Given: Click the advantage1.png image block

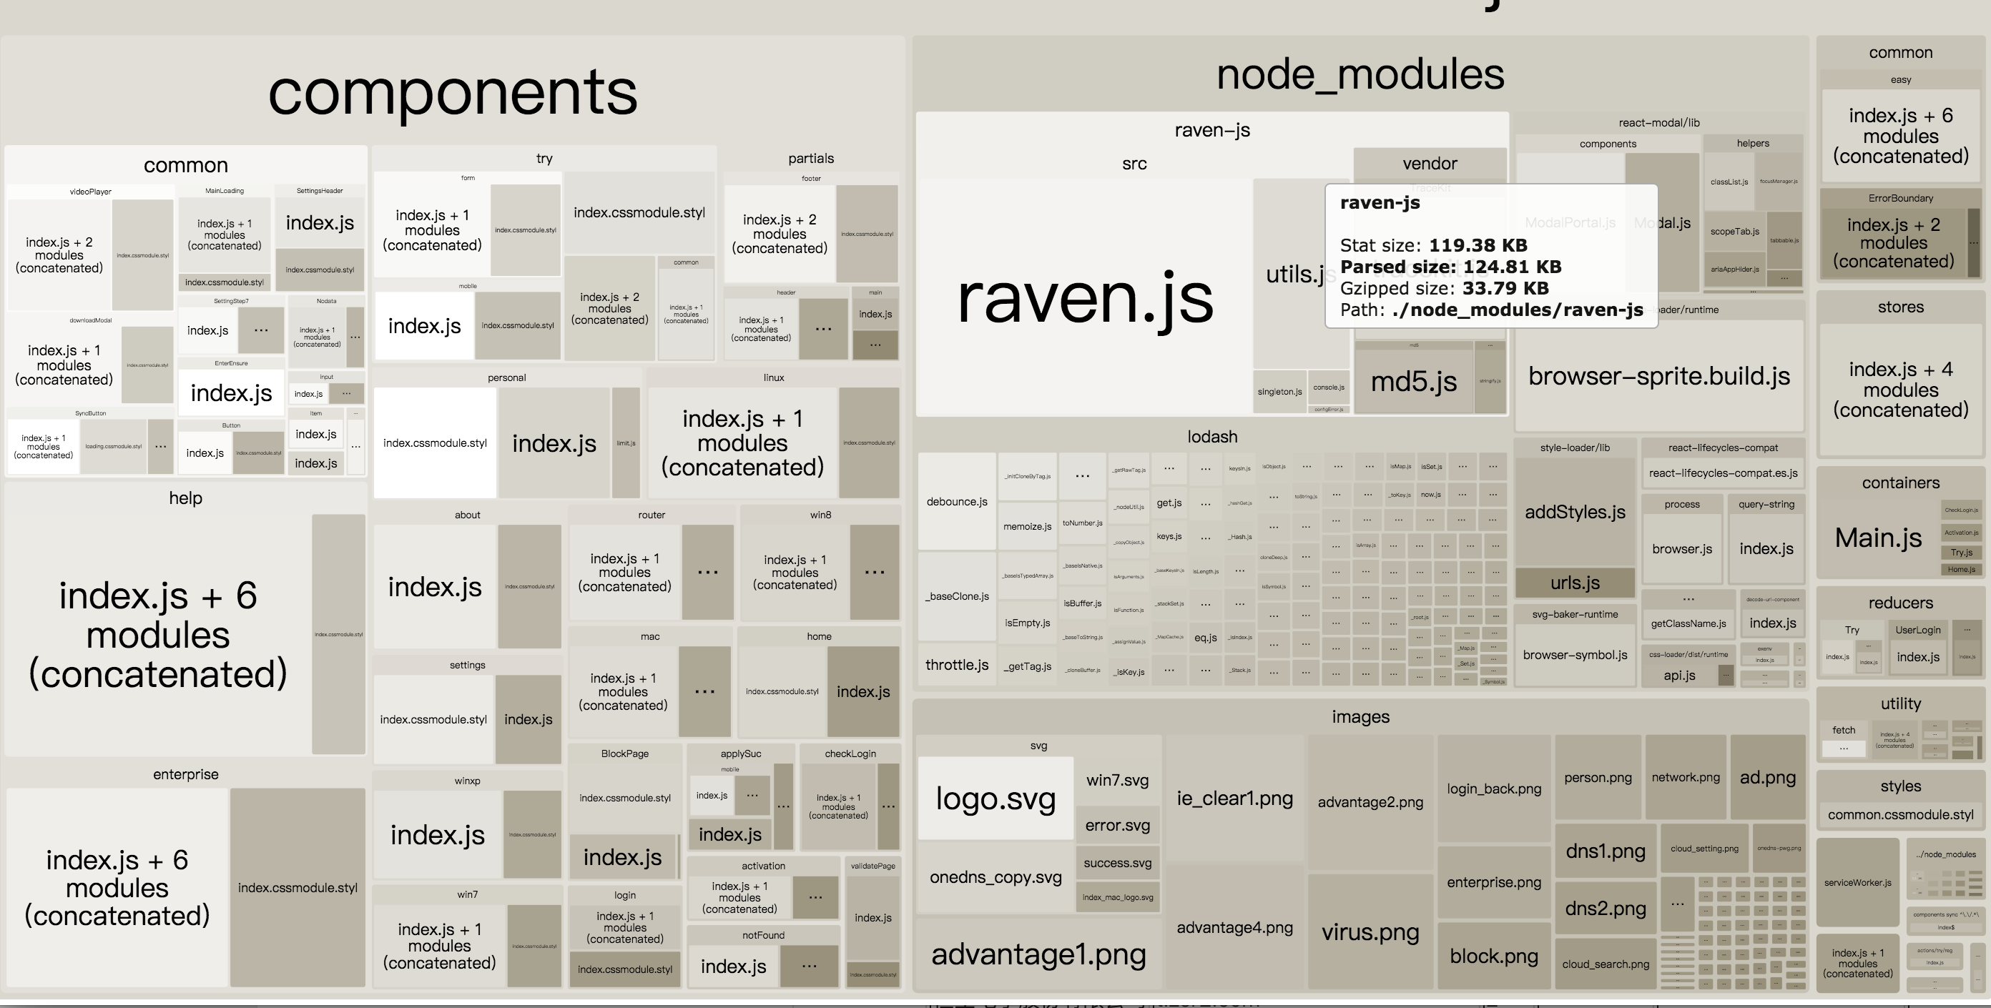Looking at the screenshot, I should [x=1038, y=954].
